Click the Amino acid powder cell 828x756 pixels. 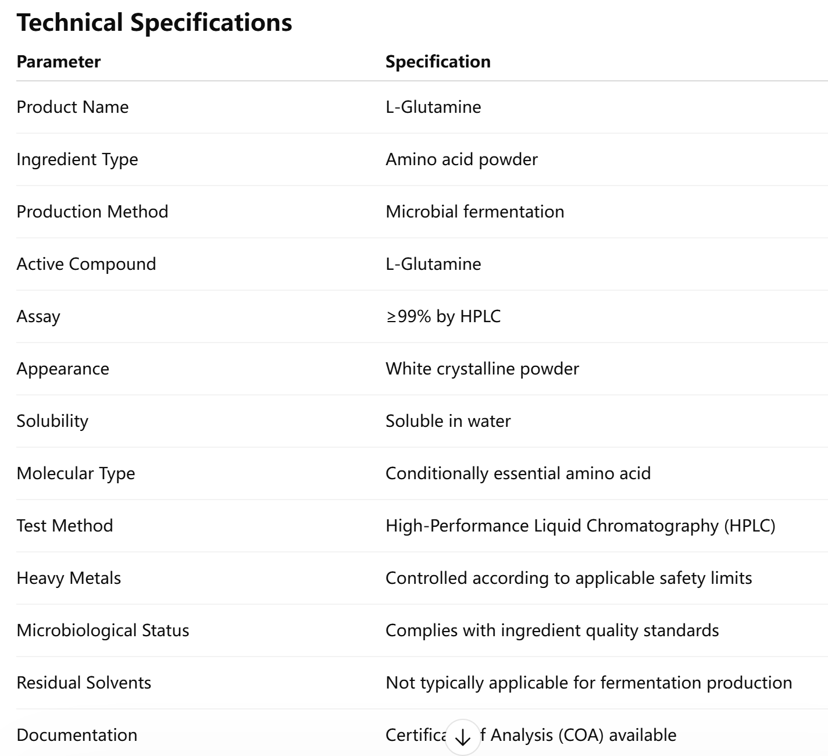pos(462,159)
